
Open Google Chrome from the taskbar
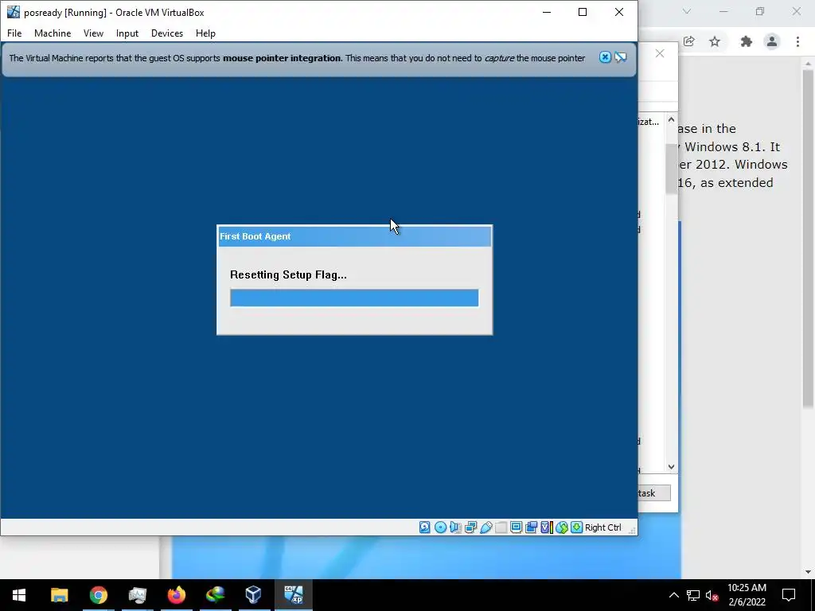(x=98, y=595)
